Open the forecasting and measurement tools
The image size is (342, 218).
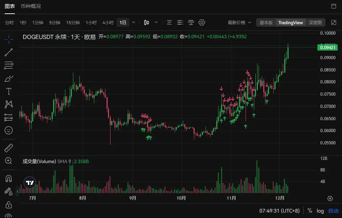click(x=9, y=117)
